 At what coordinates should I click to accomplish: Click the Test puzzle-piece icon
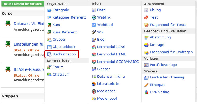(x=146, y=17)
